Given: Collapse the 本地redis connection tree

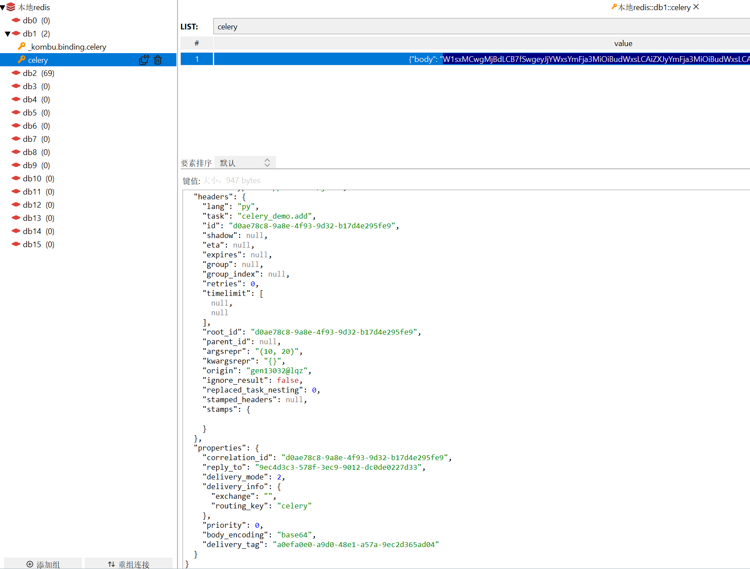Looking at the screenshot, I should tap(3, 7).
